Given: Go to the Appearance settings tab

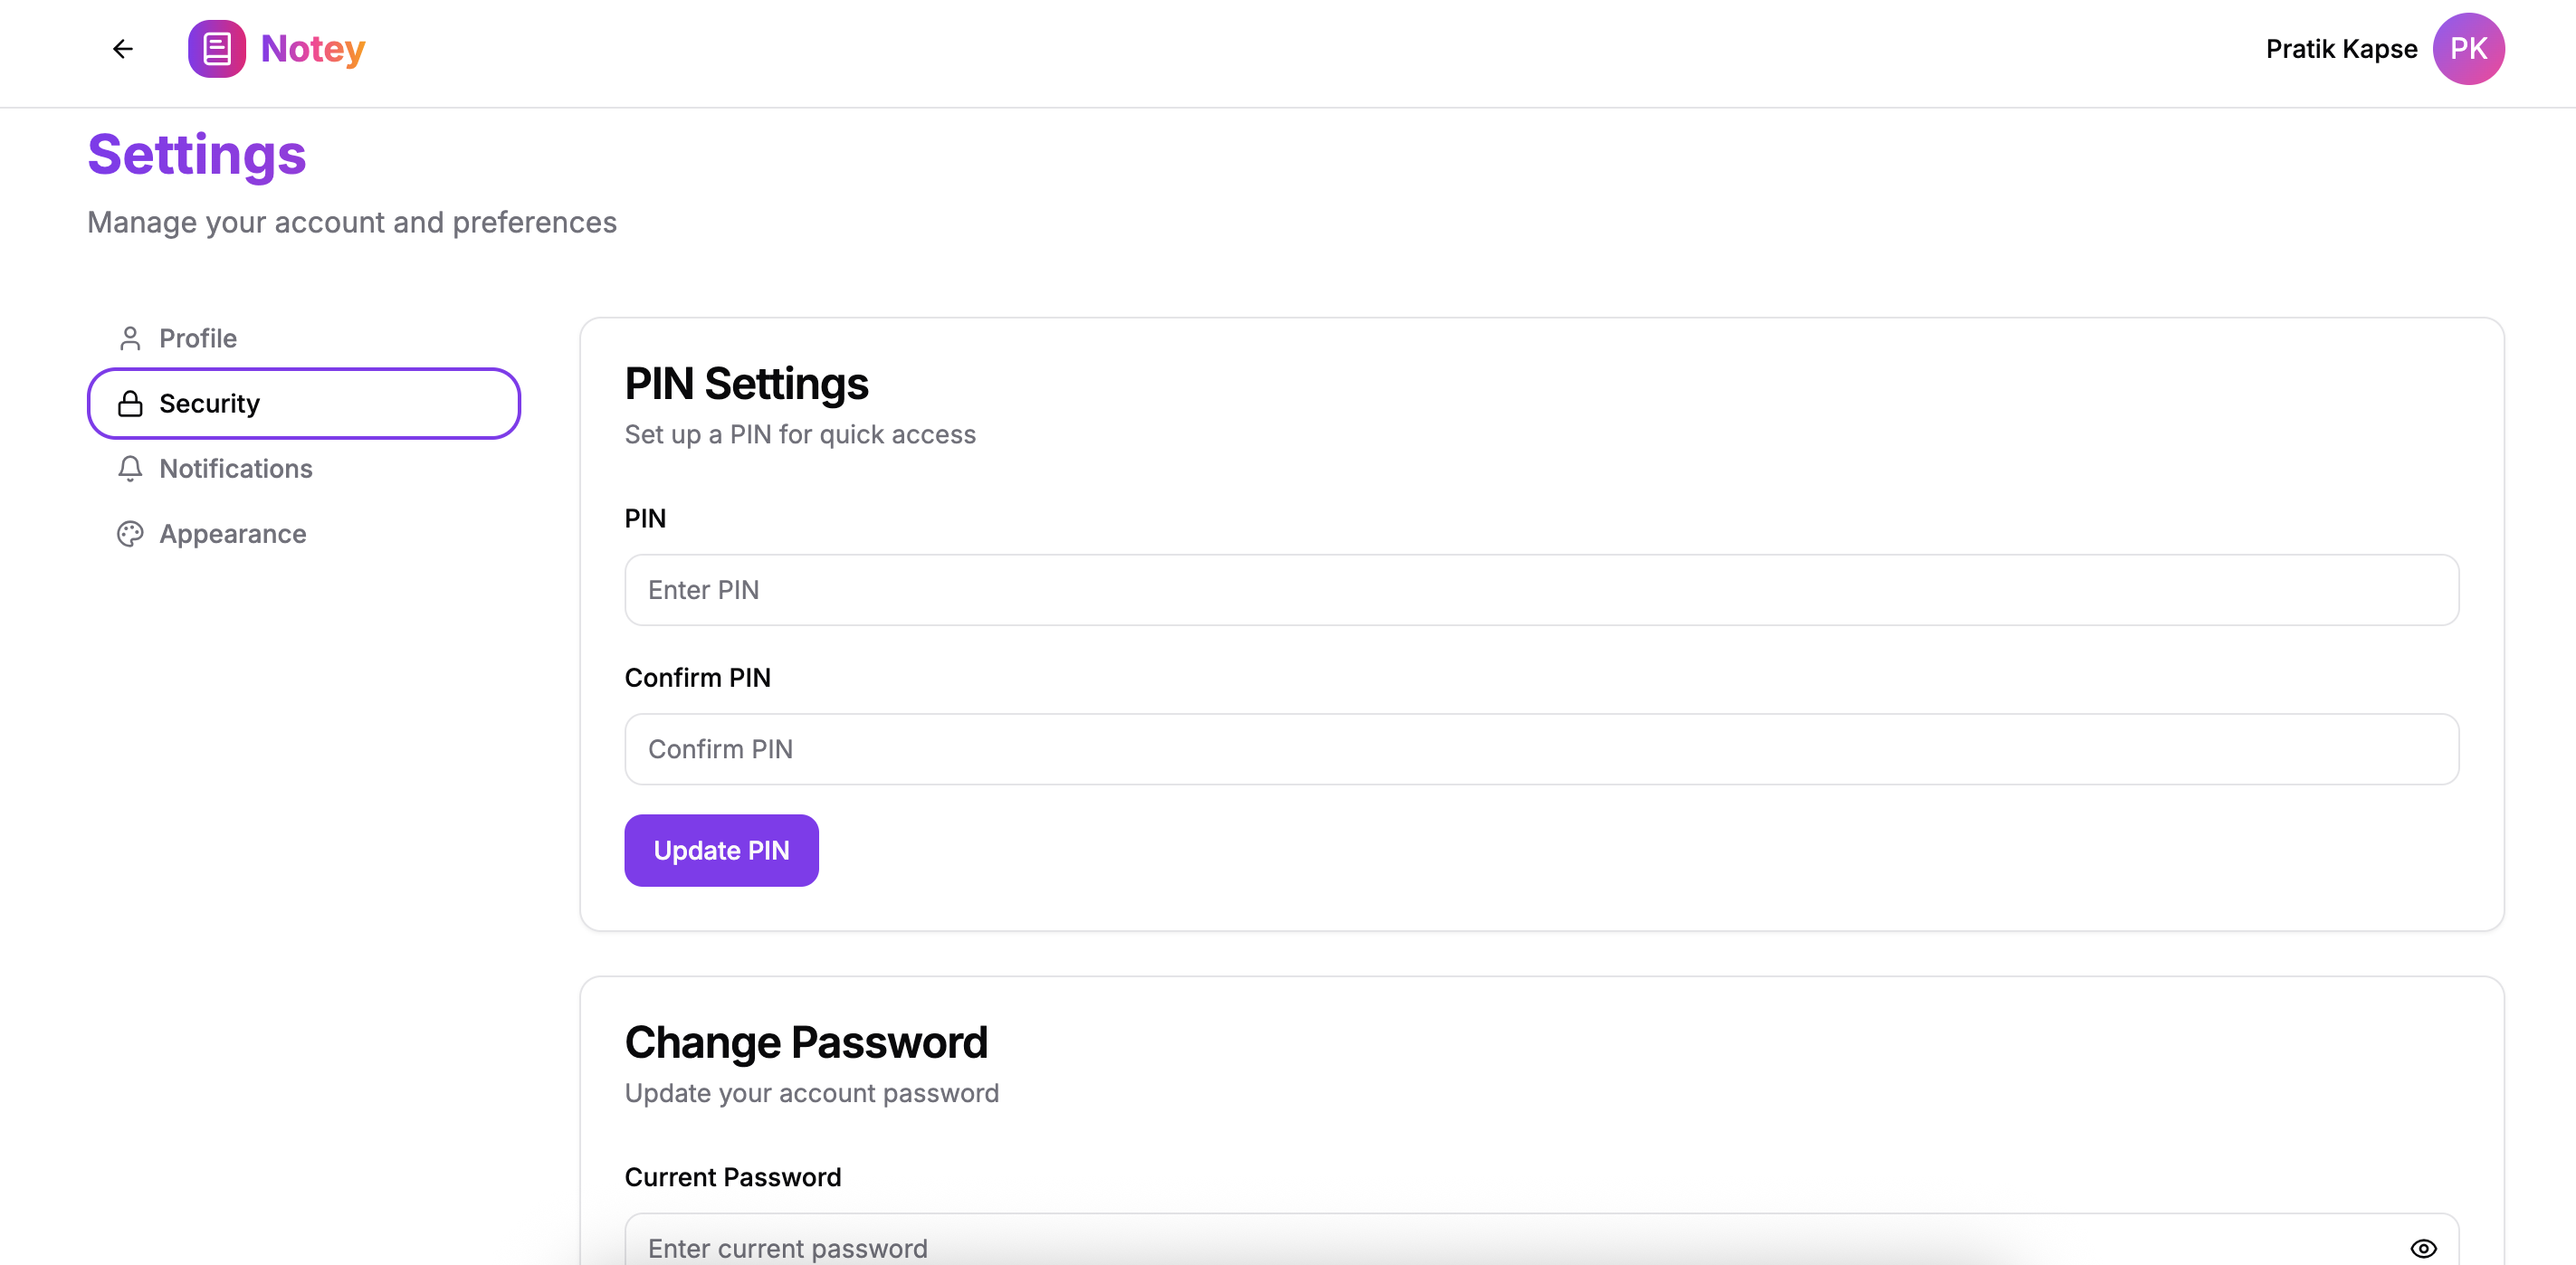Looking at the screenshot, I should [232, 534].
